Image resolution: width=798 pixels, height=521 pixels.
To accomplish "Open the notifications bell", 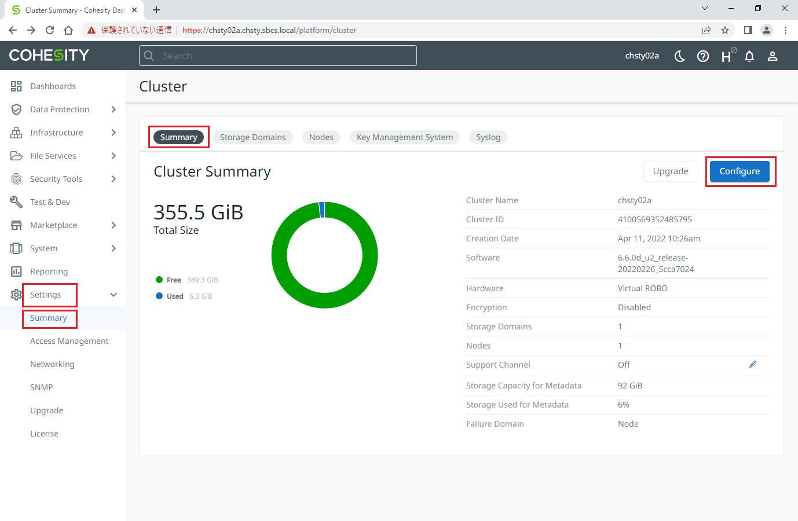I will 749,56.
